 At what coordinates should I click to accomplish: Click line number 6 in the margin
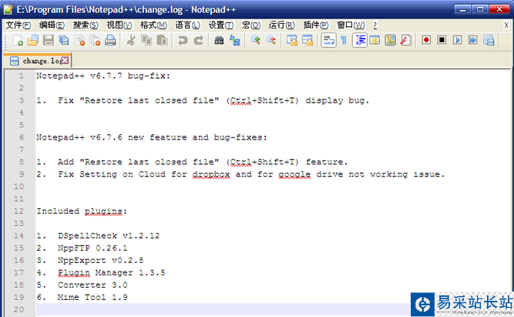22,137
